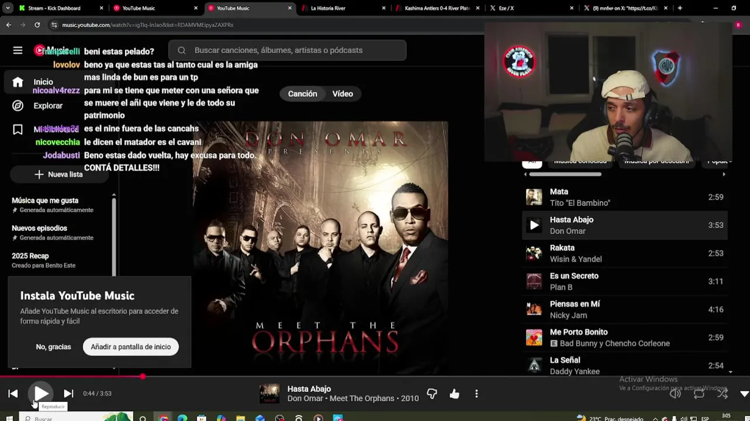The width and height of the screenshot is (750, 421).
Task: Toggle the repeat icon
Action: pos(699,394)
